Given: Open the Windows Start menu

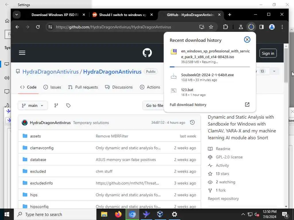Looking at the screenshot, I should click(x=7, y=214).
